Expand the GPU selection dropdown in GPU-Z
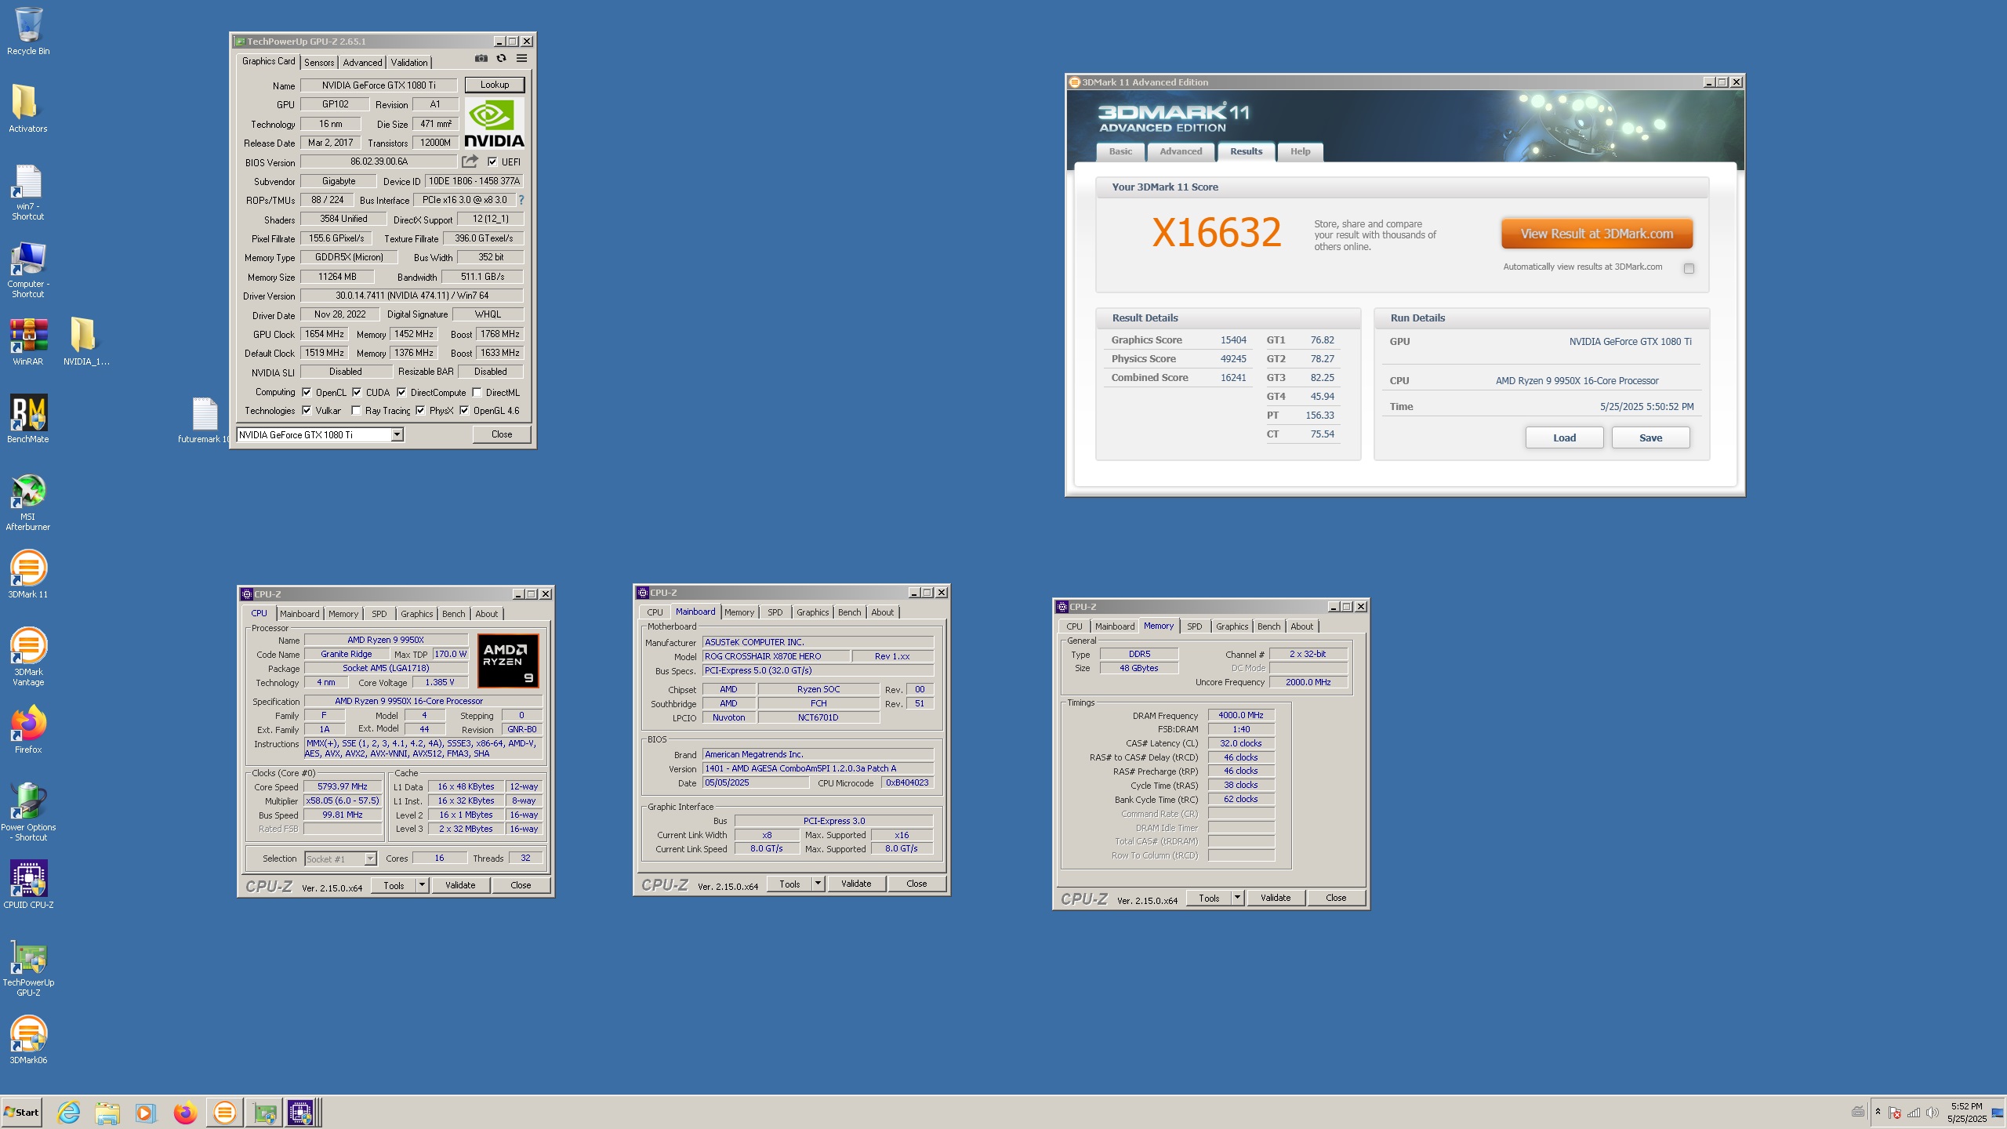The height and width of the screenshot is (1129, 2007). click(397, 434)
